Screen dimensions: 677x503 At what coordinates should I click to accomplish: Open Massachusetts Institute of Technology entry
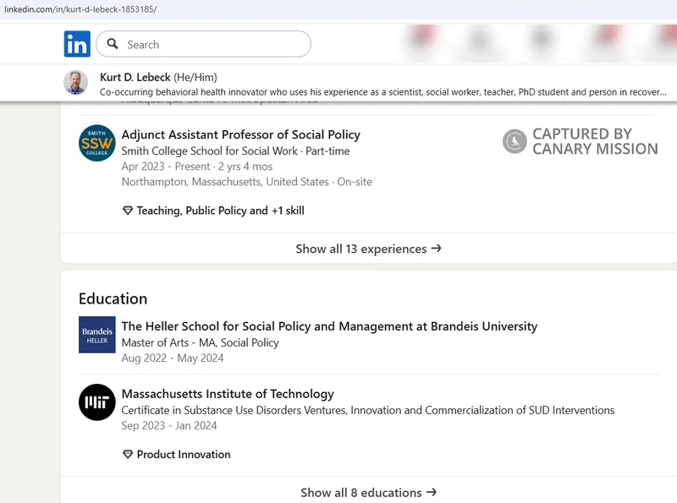(228, 394)
